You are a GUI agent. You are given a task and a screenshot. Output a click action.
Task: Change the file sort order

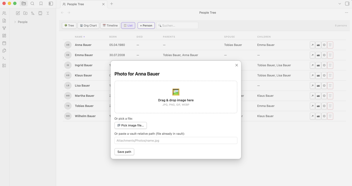tap(33, 13)
